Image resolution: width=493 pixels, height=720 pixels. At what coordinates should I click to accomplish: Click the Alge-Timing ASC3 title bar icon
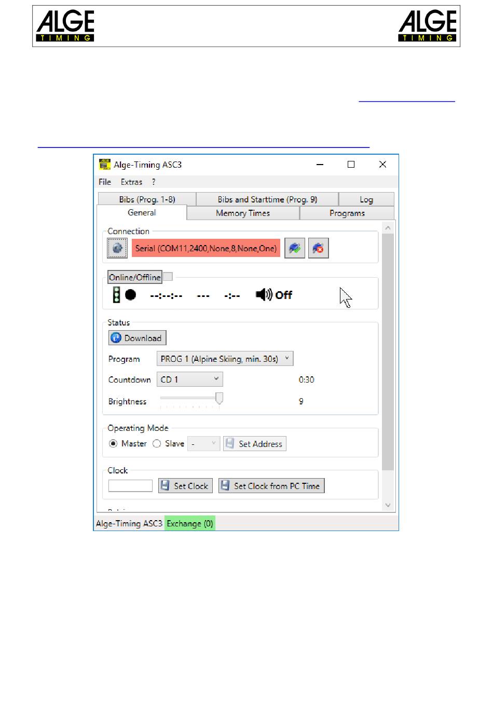click(x=105, y=165)
